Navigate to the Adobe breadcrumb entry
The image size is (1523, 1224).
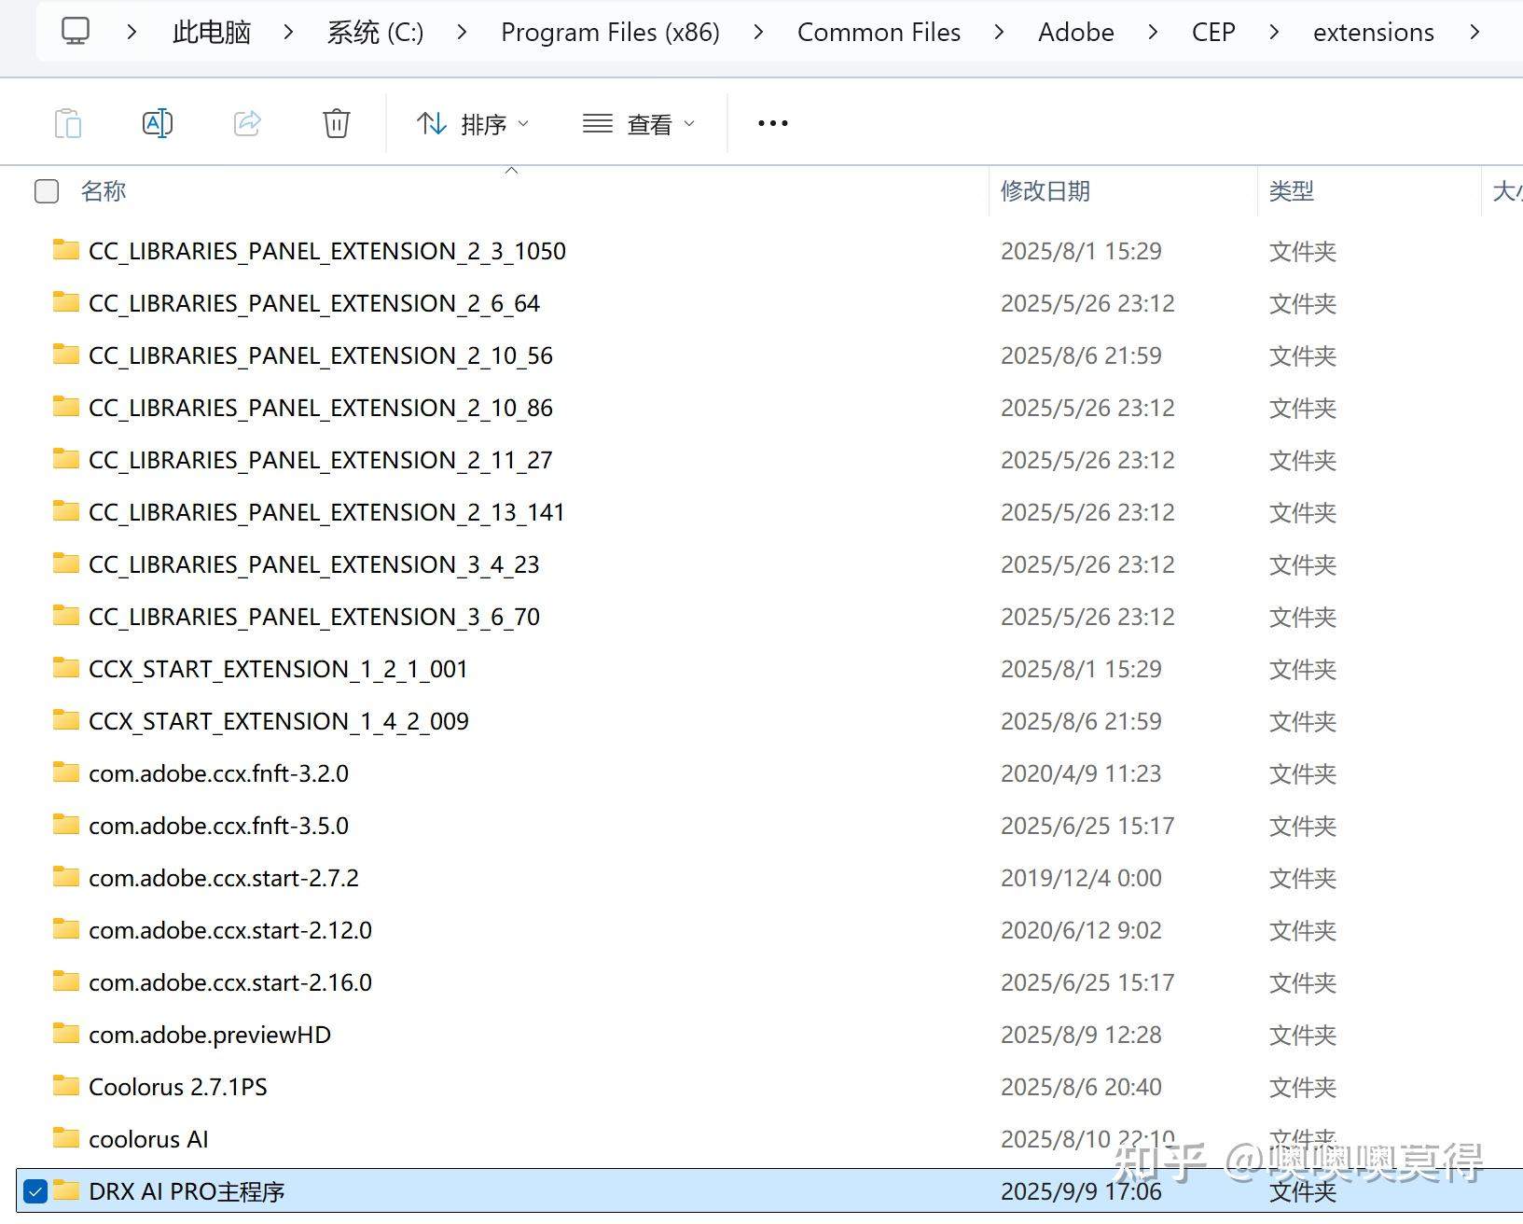[x=1074, y=31]
